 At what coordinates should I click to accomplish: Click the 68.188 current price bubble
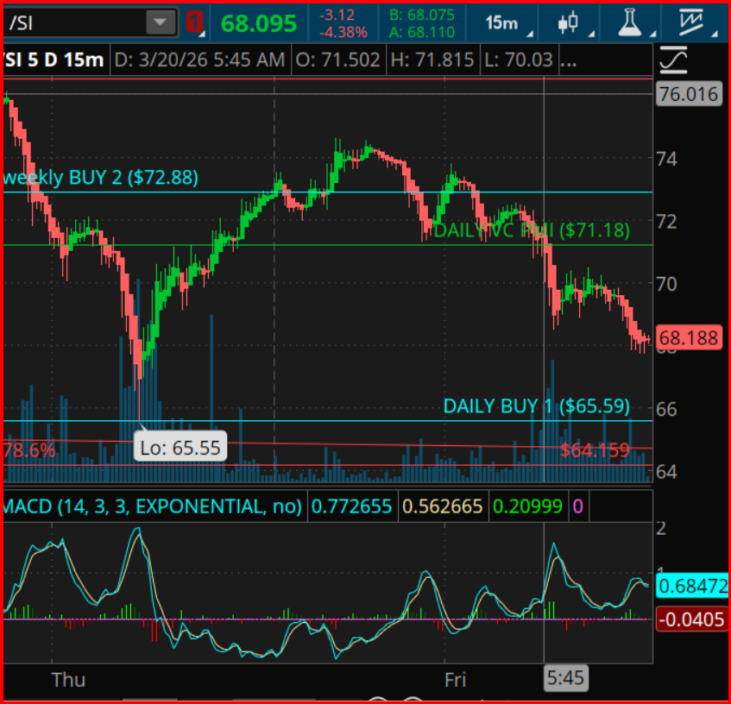pos(689,338)
